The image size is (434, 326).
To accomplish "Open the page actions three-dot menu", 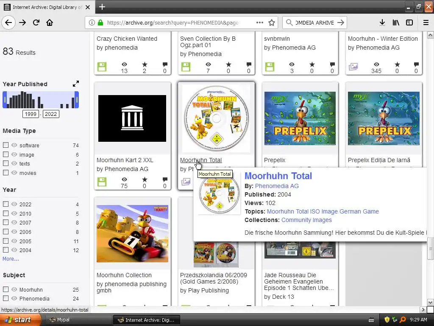I will click(260, 22).
